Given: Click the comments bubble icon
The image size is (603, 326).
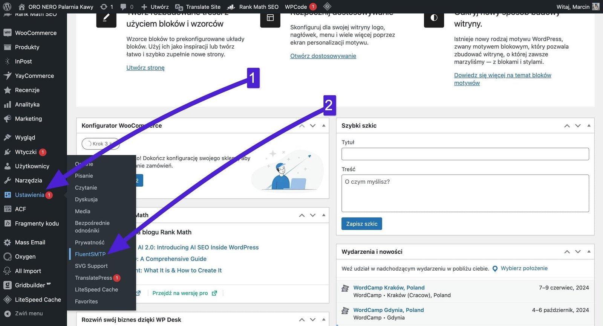Looking at the screenshot, I should click(123, 7).
